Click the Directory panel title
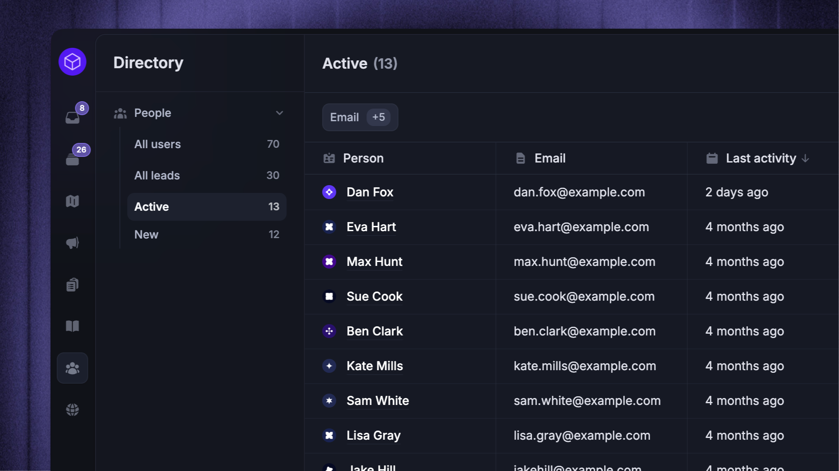The height and width of the screenshot is (471, 839). click(148, 63)
